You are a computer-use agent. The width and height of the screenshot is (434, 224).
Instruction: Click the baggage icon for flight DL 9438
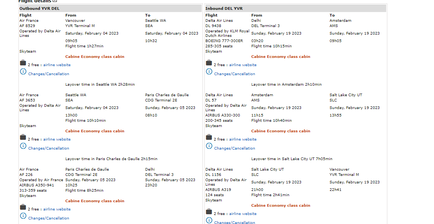coord(209,63)
